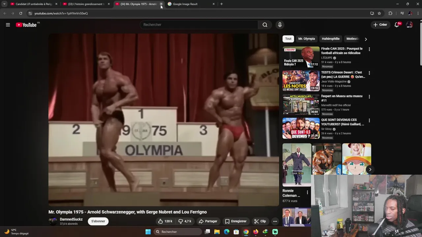Open options for QUE SONT DEVENUS CES YOUTUBERS
This screenshot has width=422, height=237.
(x=369, y=120)
